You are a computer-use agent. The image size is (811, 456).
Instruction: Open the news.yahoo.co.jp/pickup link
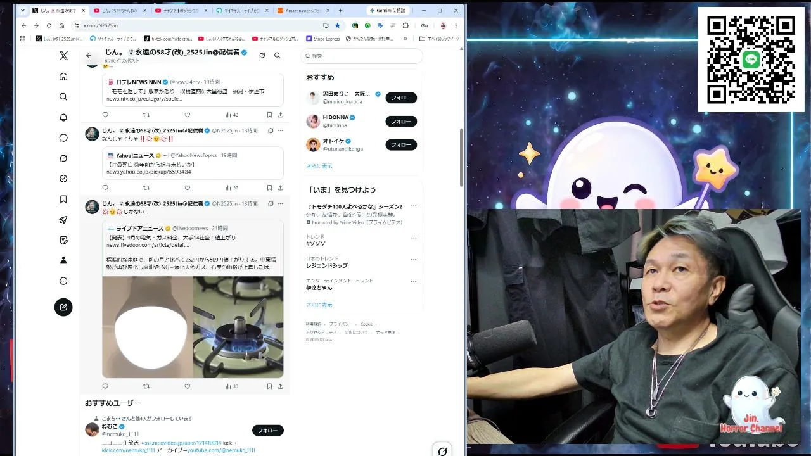click(148, 172)
